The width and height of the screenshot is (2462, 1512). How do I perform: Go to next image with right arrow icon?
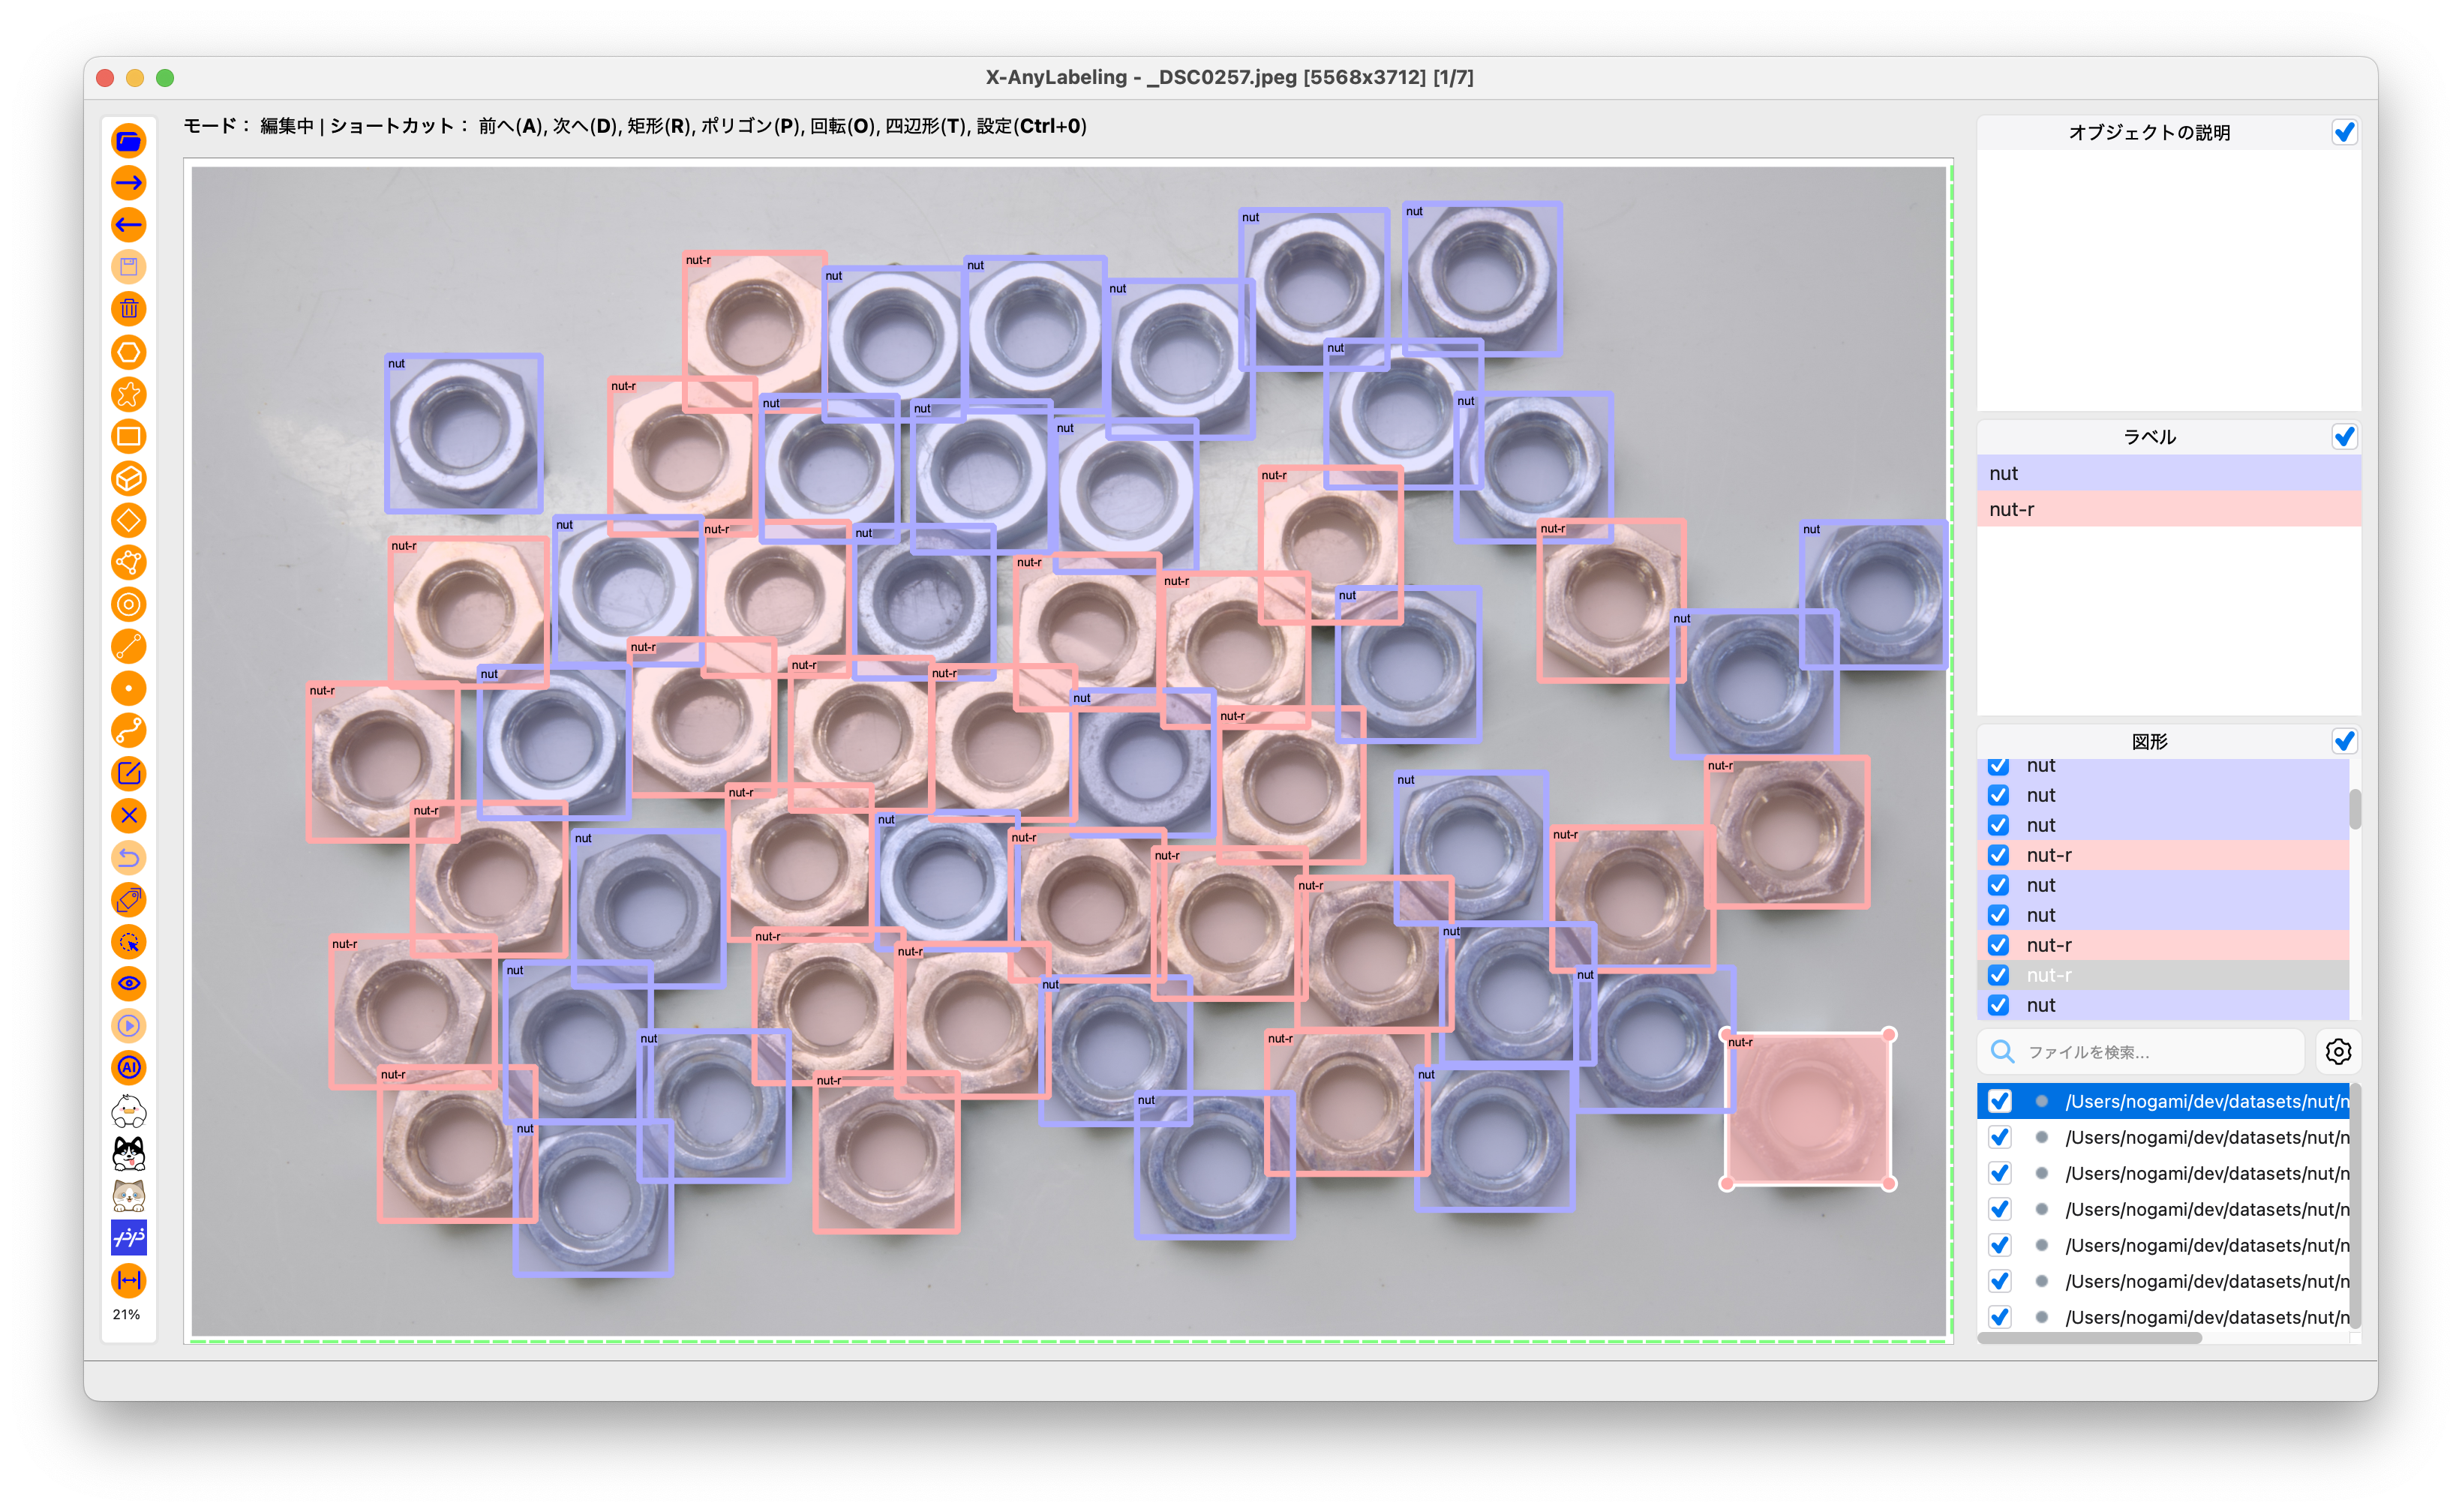pos(129,183)
